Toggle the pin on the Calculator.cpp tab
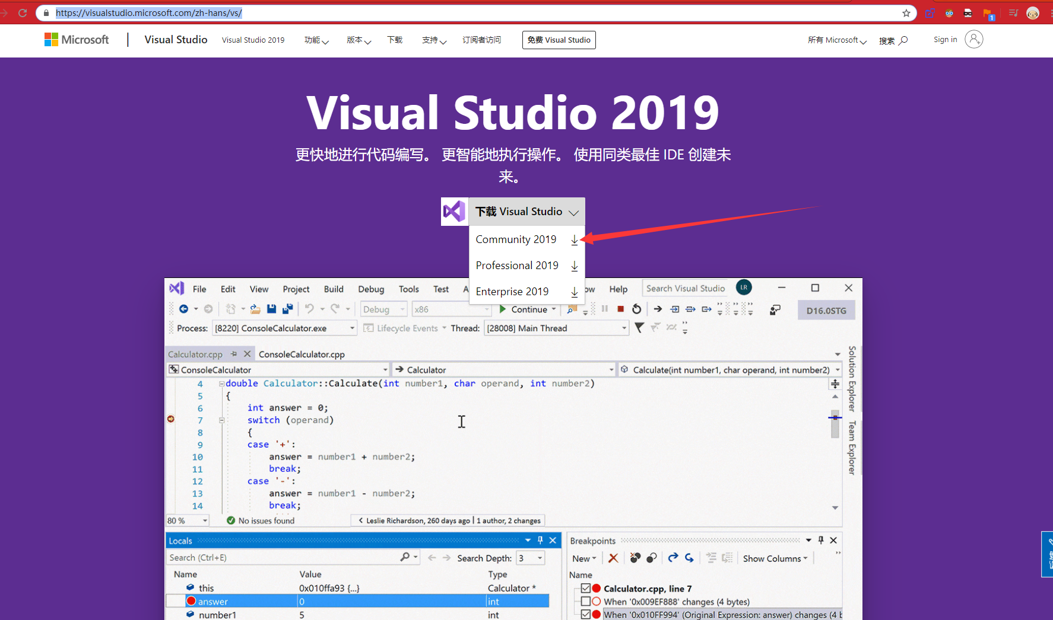The width and height of the screenshot is (1053, 620). click(x=234, y=354)
